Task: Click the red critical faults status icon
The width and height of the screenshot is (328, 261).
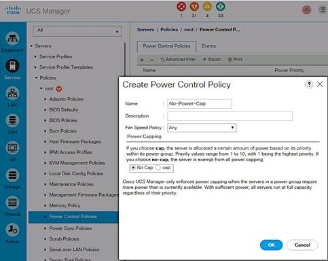Action: pyautogui.click(x=181, y=7)
